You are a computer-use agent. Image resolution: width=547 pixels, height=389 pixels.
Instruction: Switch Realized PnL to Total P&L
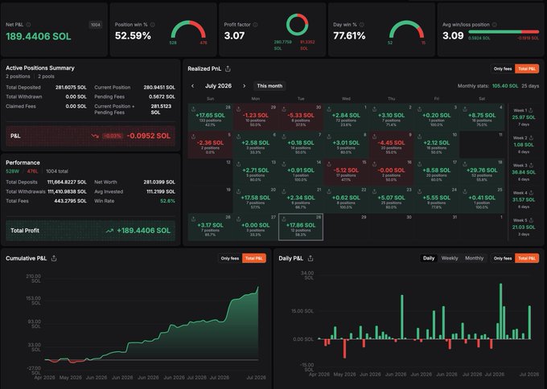tap(527, 68)
